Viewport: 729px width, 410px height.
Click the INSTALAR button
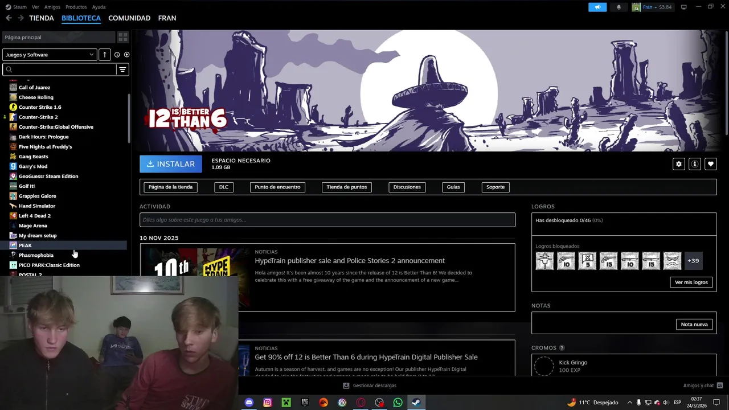[x=171, y=164]
